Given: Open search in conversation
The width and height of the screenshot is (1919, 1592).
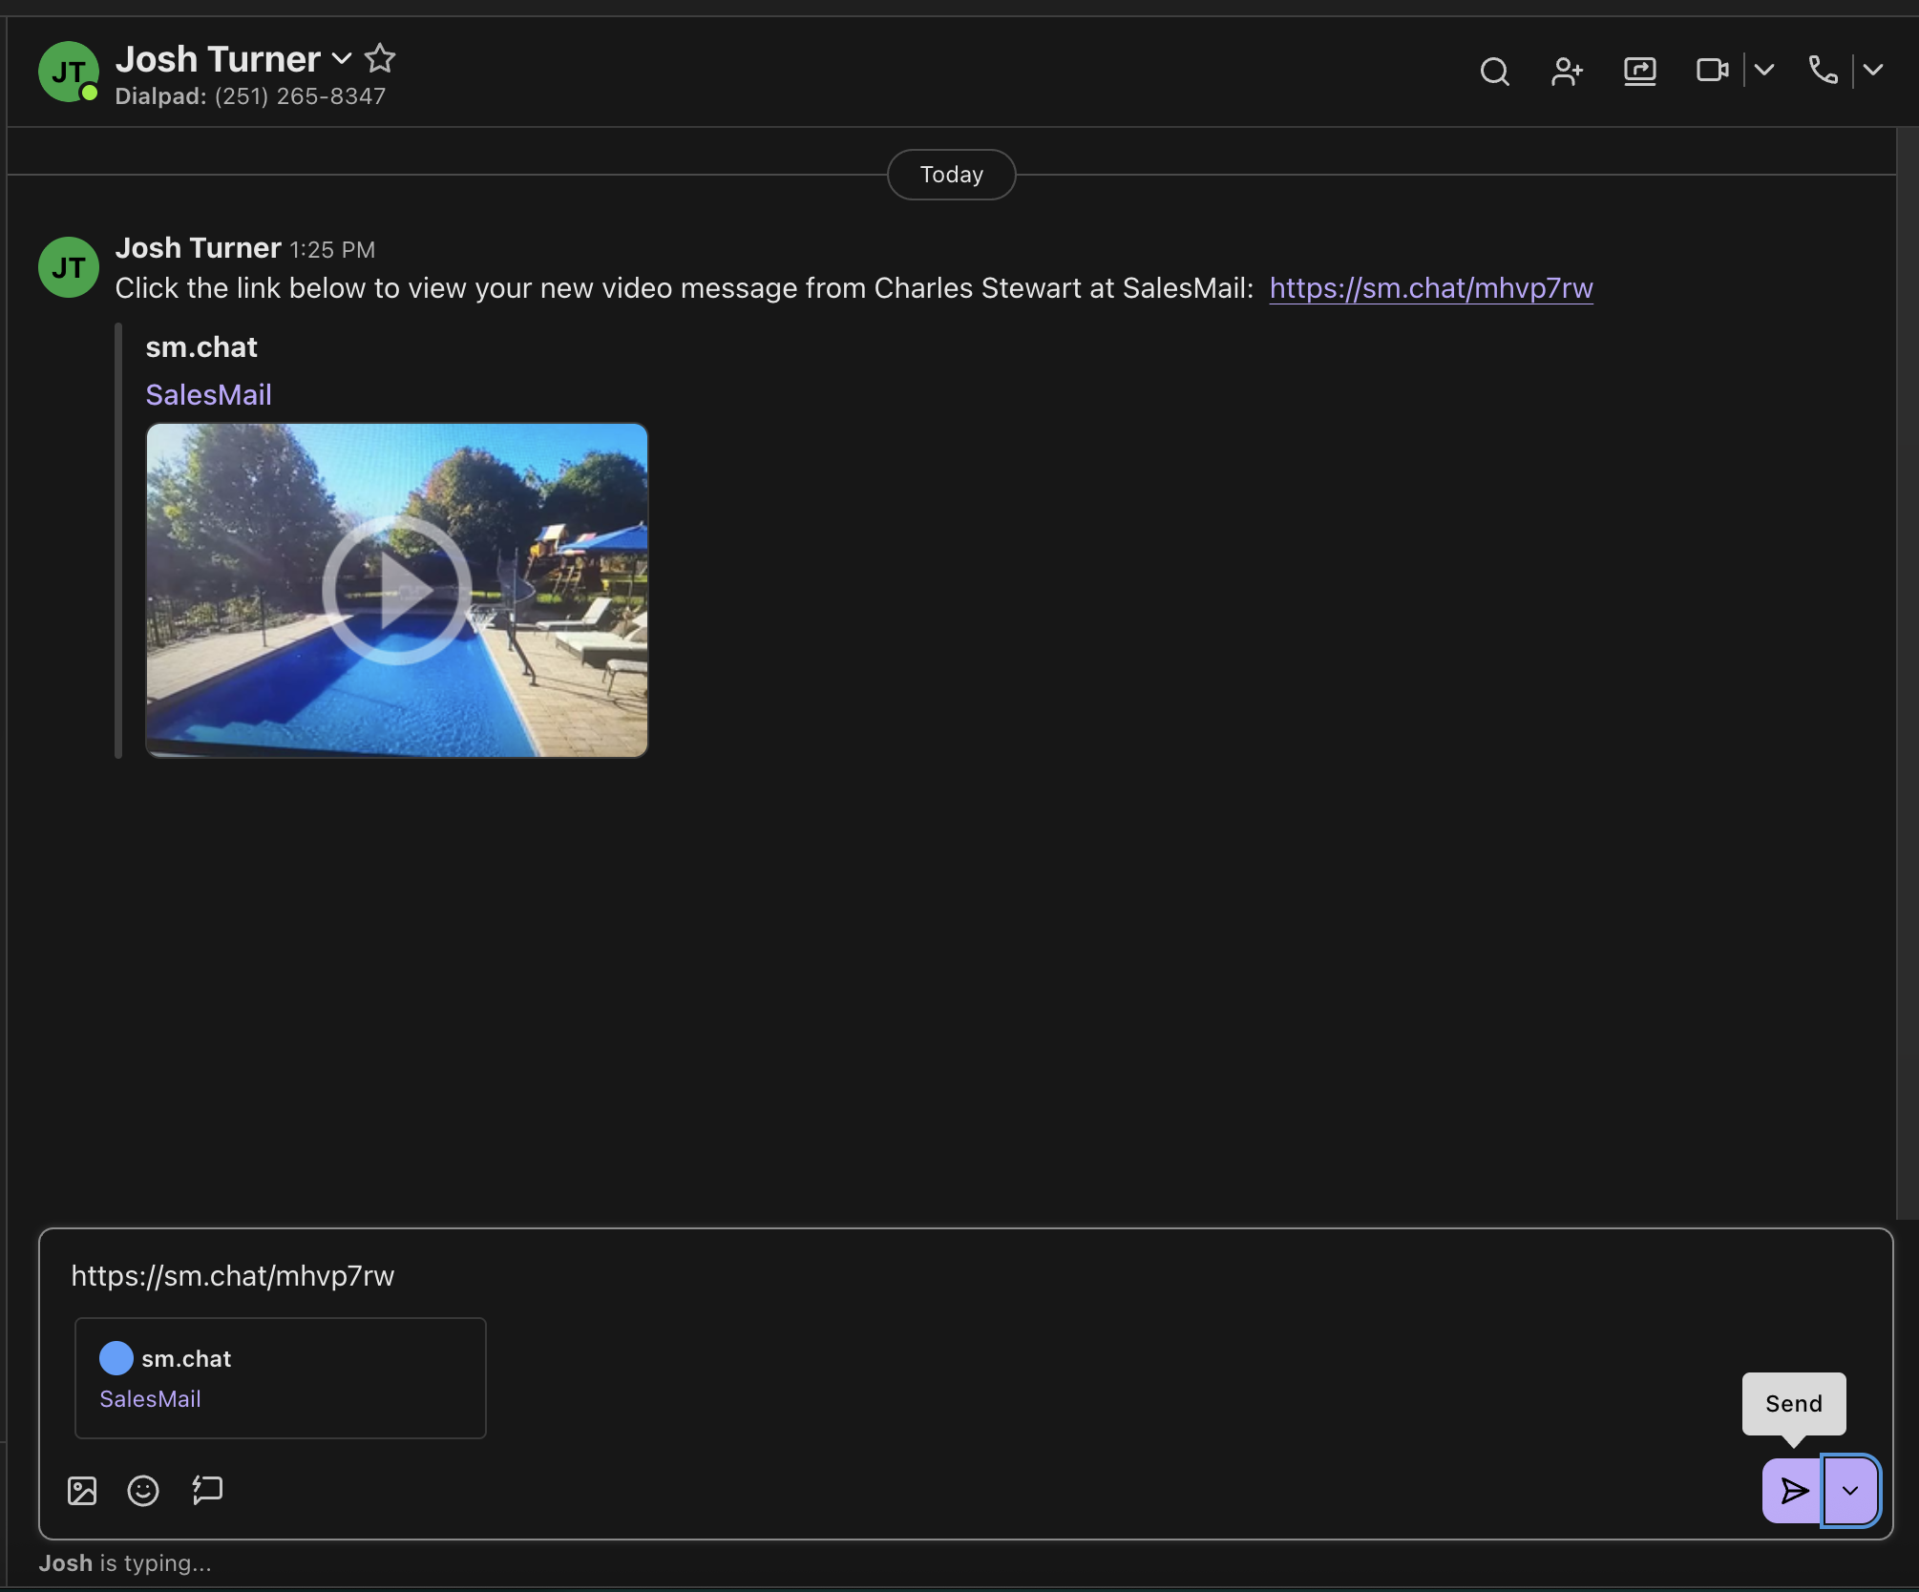Looking at the screenshot, I should [1494, 72].
